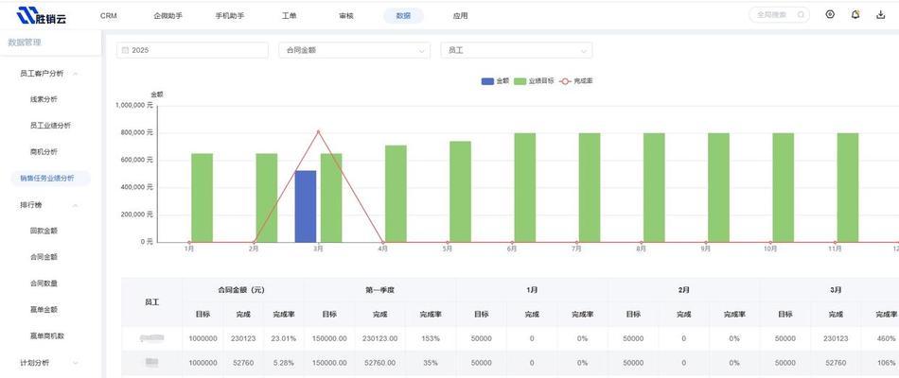This screenshot has width=899, height=378.
Task: Go to 员工业绩分析 in sidebar
Action: [x=50, y=126]
